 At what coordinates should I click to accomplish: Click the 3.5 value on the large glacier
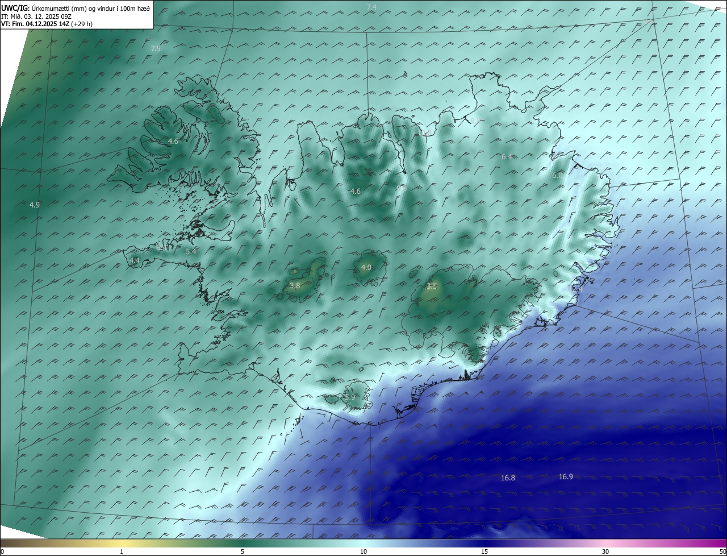432,287
